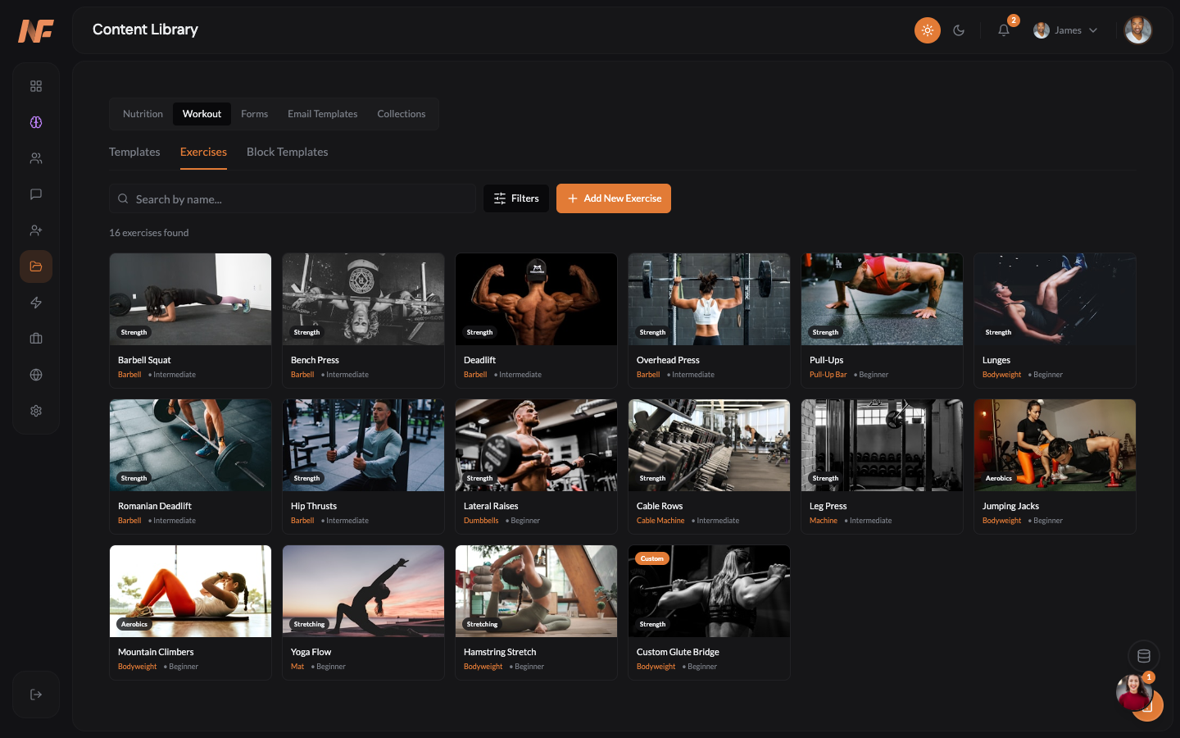1180x738 pixels.
Task: Click the globe icon in sidebar
Action: 36,374
